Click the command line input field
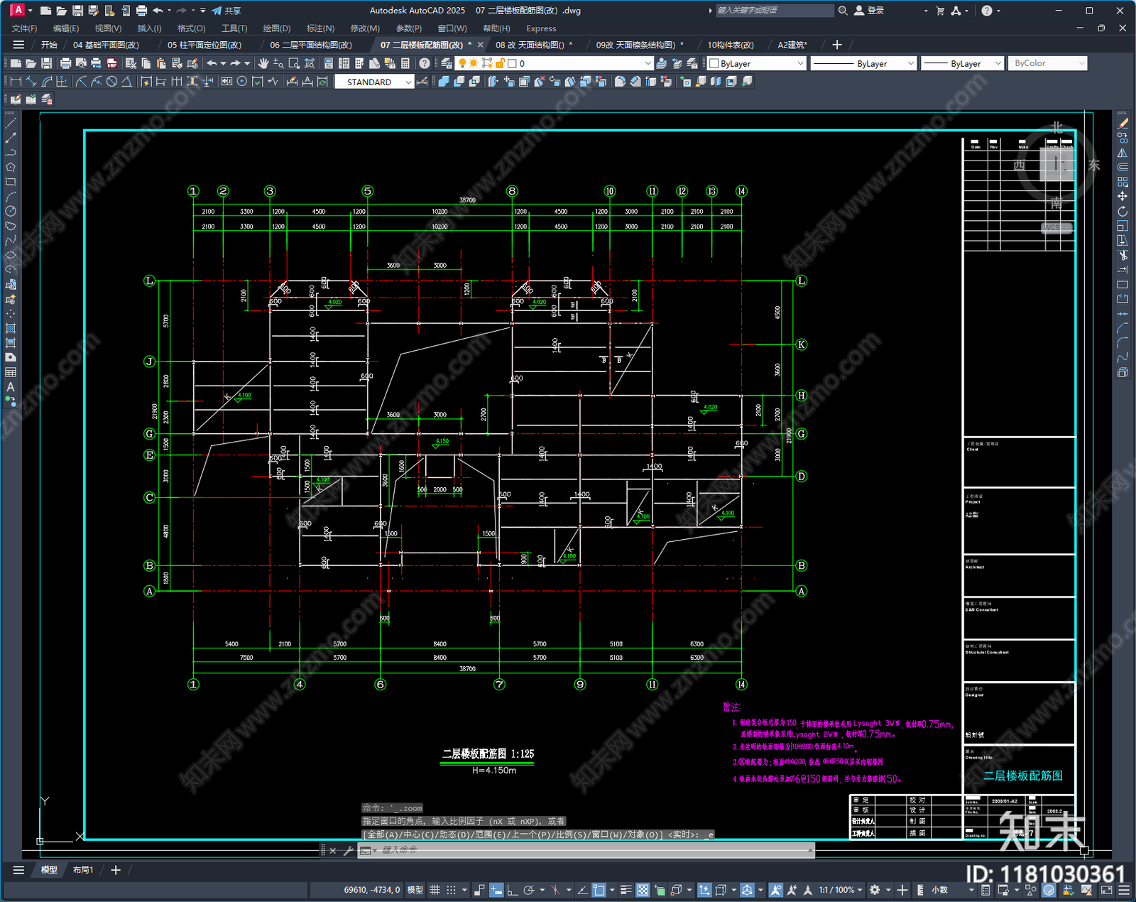1136x902 pixels. (x=593, y=849)
